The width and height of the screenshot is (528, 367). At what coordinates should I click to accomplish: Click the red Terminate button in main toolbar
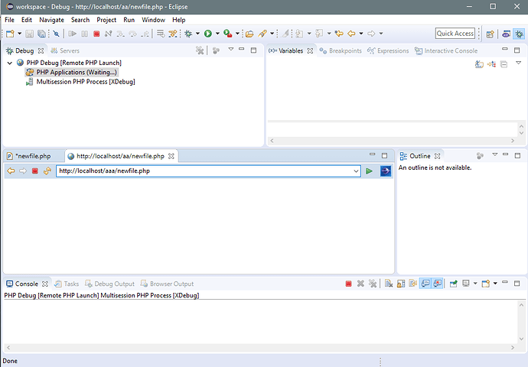point(96,34)
